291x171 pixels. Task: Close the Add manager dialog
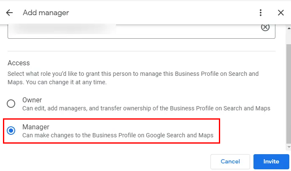(281, 13)
